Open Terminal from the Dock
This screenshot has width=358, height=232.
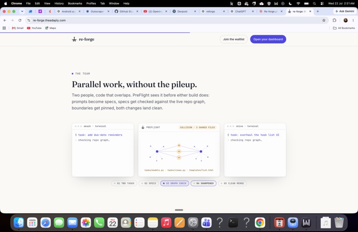point(233,222)
